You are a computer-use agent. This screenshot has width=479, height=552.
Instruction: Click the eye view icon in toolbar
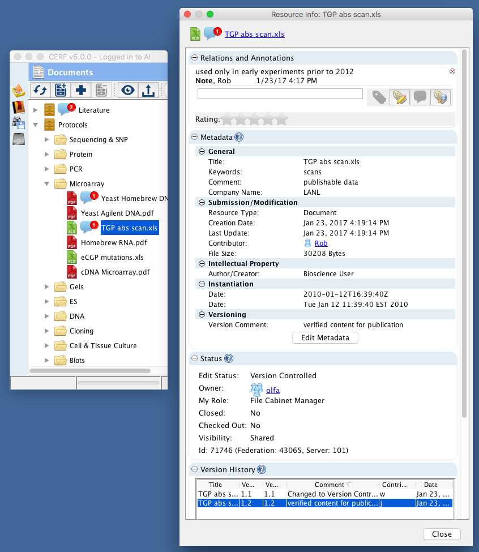(128, 90)
